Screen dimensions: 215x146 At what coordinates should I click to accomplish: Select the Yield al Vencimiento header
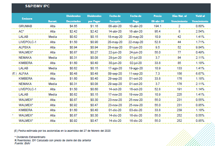(200, 19)
